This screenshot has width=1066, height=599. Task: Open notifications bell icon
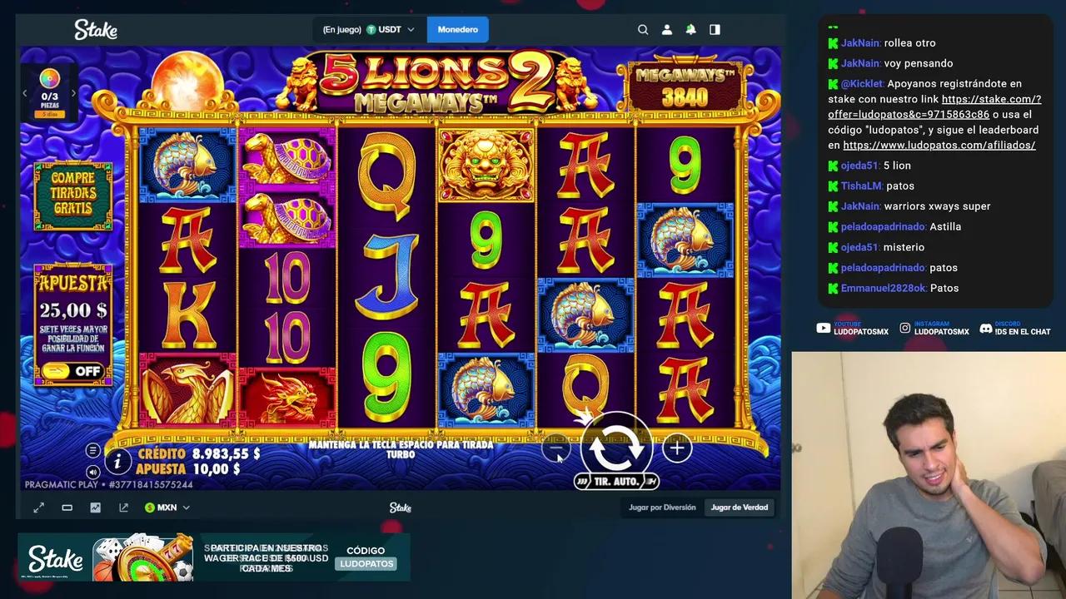pyautogui.click(x=690, y=29)
